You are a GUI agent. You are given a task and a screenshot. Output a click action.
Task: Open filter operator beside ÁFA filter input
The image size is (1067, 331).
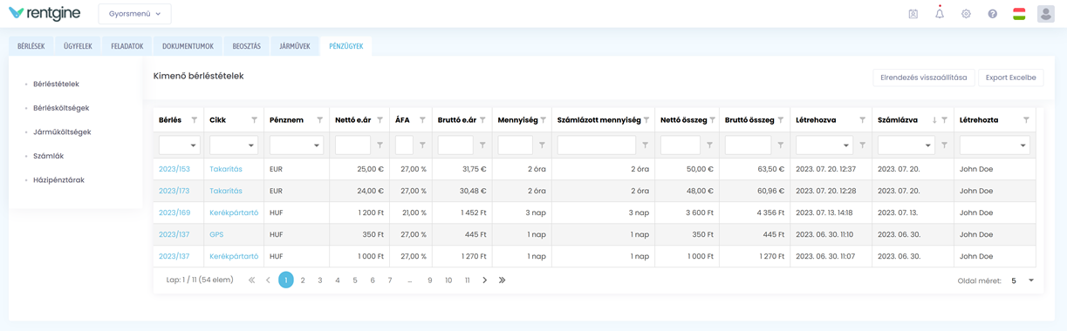coord(422,145)
